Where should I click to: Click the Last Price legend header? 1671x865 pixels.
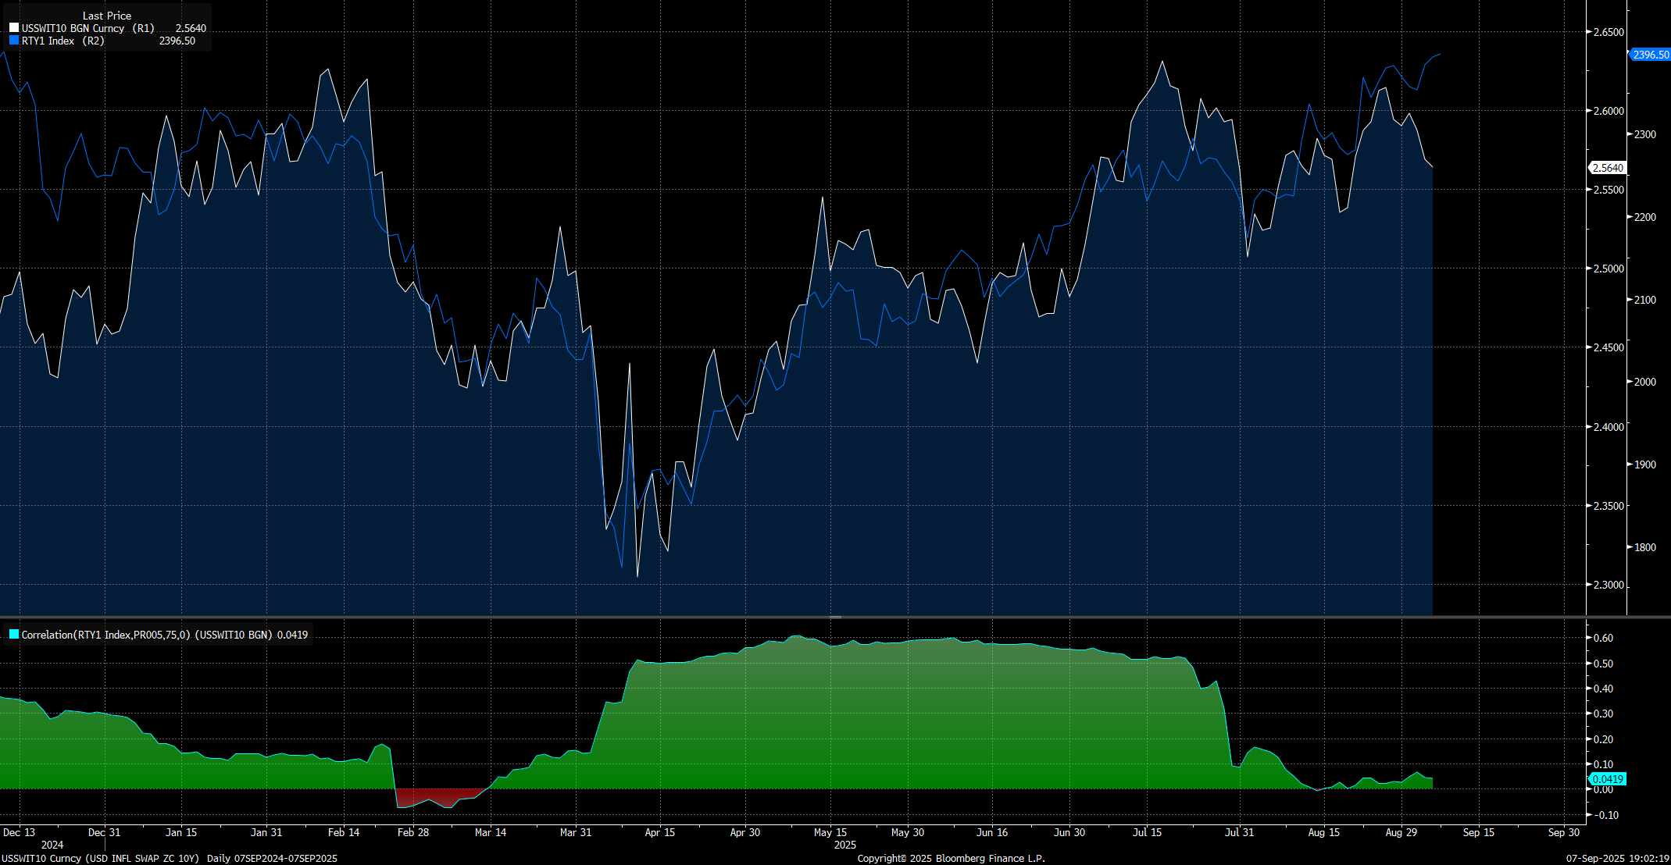pos(107,16)
